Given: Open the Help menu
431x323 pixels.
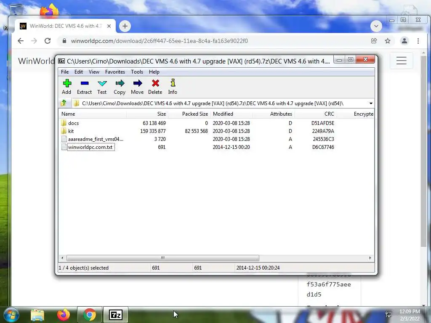Looking at the screenshot, I should 154,71.
